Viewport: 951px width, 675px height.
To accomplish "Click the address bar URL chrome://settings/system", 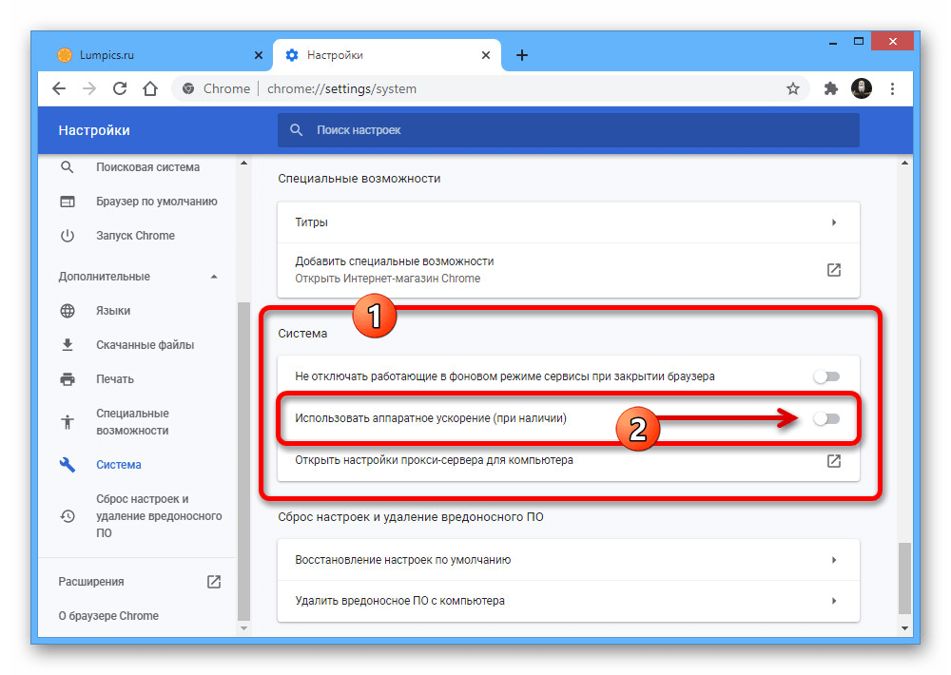I will click(341, 88).
